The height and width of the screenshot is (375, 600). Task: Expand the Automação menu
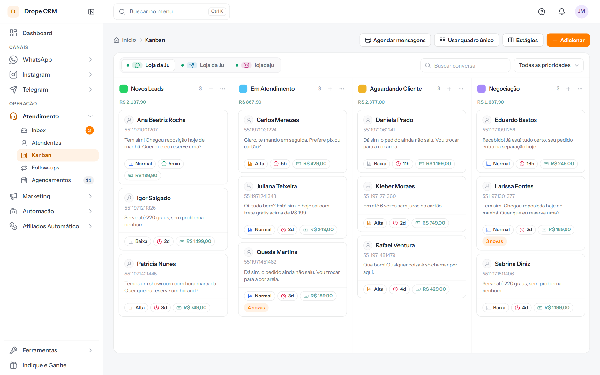pos(51,211)
